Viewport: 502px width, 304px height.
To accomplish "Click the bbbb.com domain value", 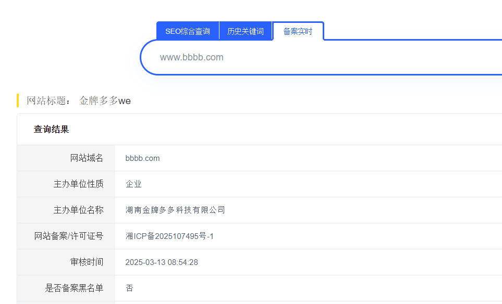I will 142,158.
